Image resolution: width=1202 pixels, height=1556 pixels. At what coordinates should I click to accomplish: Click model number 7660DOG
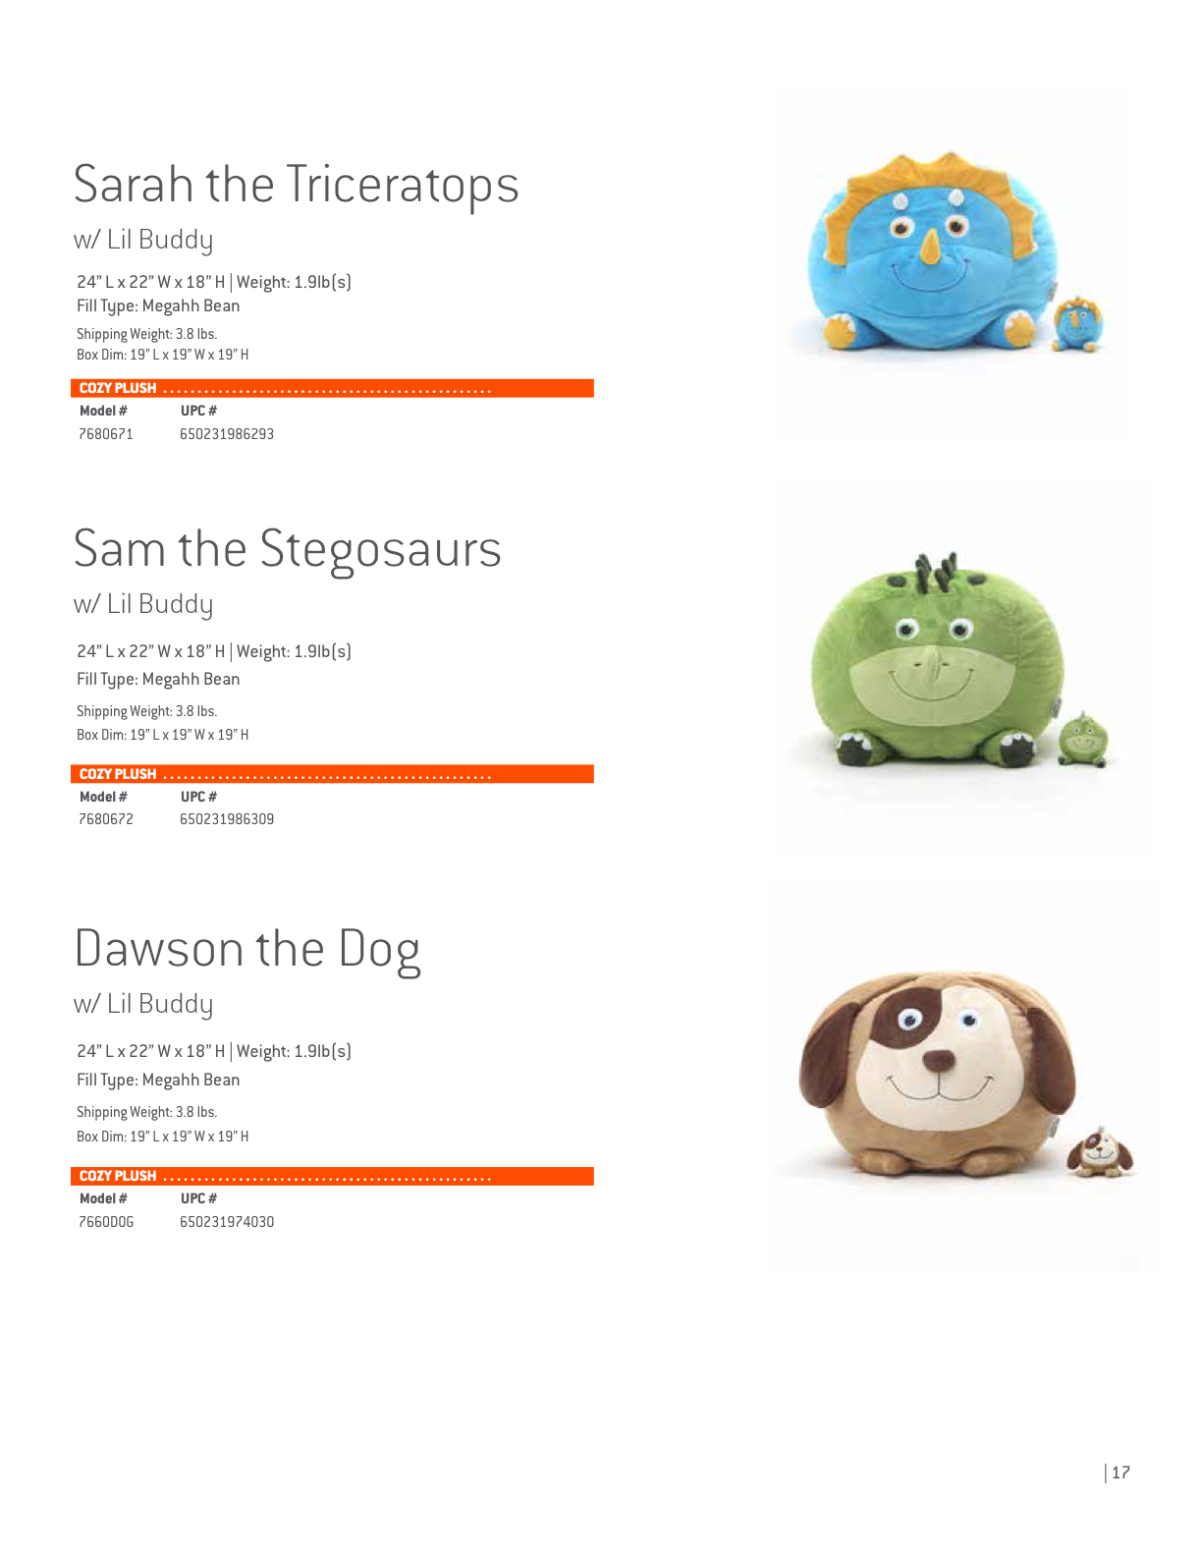[106, 1222]
